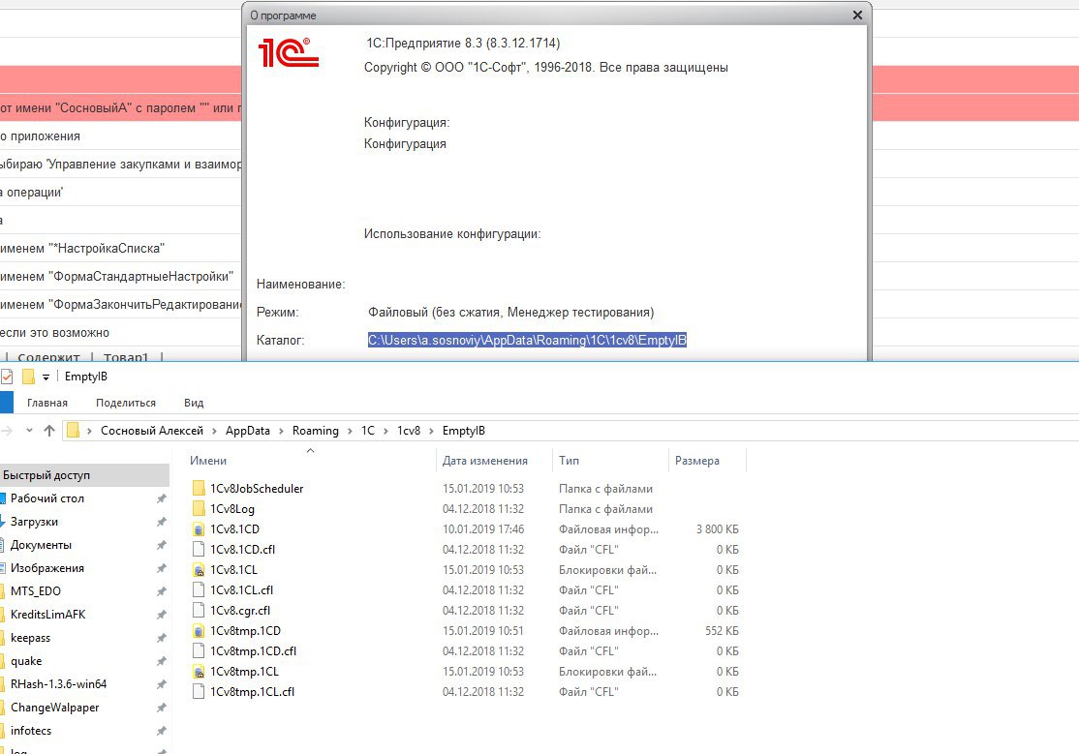
Task: Select the 1Cv8.1CL lock file icon
Action: 199,570
